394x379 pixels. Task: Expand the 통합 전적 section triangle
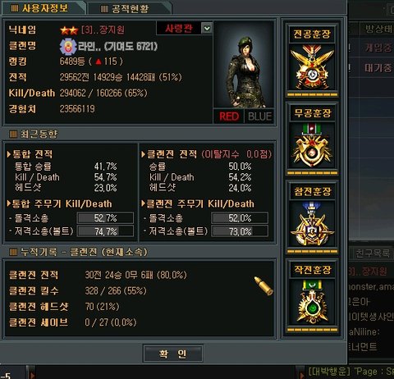pos(9,154)
